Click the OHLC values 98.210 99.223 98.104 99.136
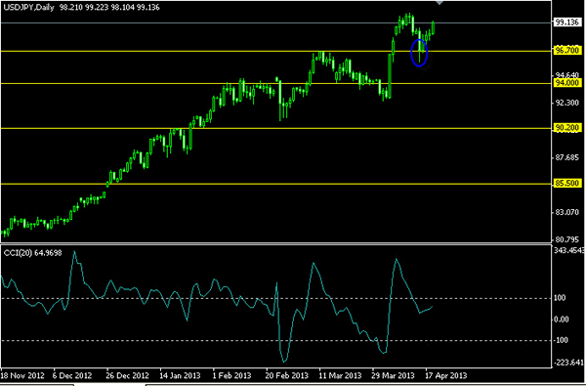This screenshot has width=586, height=386. (x=109, y=7)
